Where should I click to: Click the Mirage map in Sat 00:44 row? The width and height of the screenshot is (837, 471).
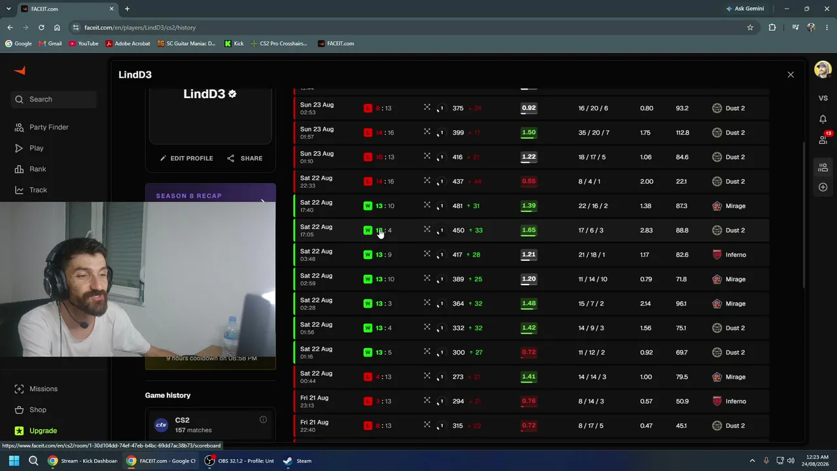(x=728, y=377)
